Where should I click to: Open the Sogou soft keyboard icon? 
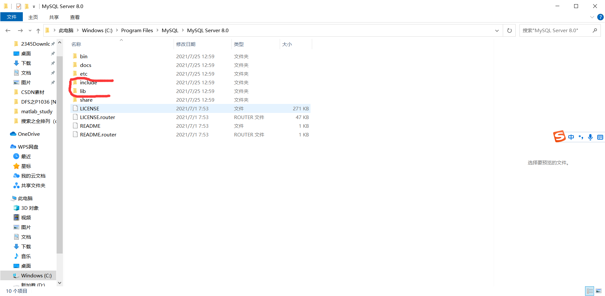(600, 137)
